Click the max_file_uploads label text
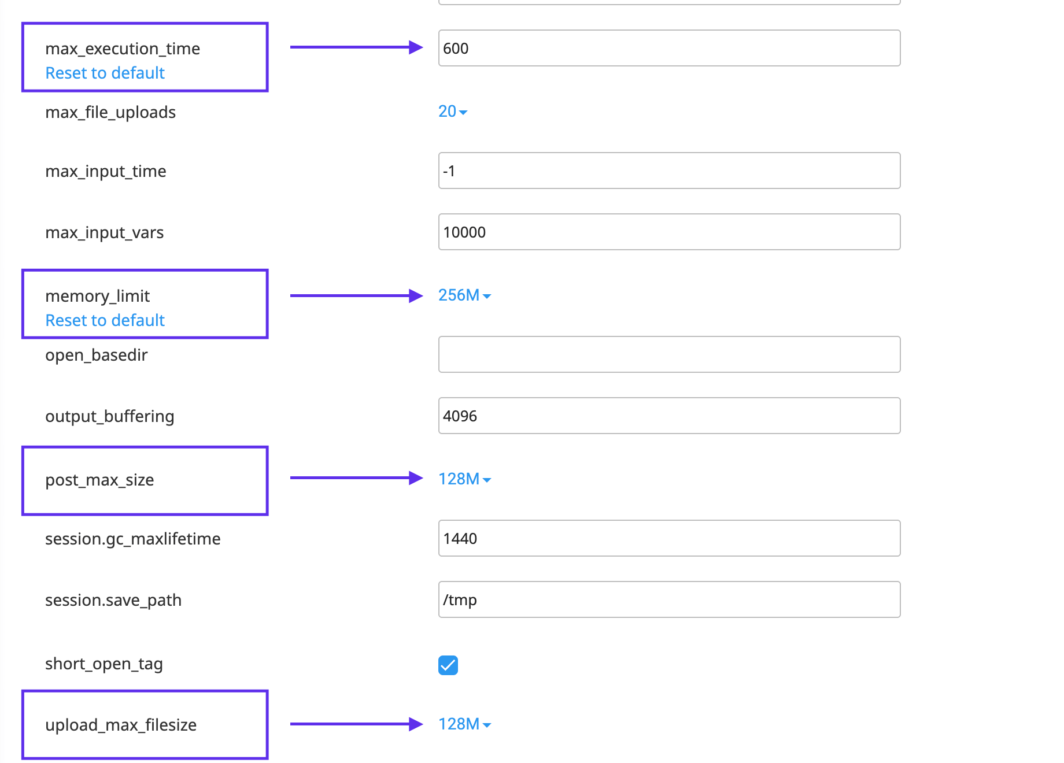The width and height of the screenshot is (1064, 763). [x=110, y=112]
